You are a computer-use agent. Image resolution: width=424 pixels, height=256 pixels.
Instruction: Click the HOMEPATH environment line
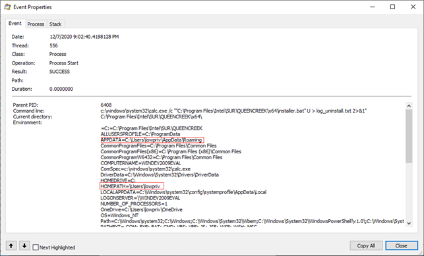point(131,186)
